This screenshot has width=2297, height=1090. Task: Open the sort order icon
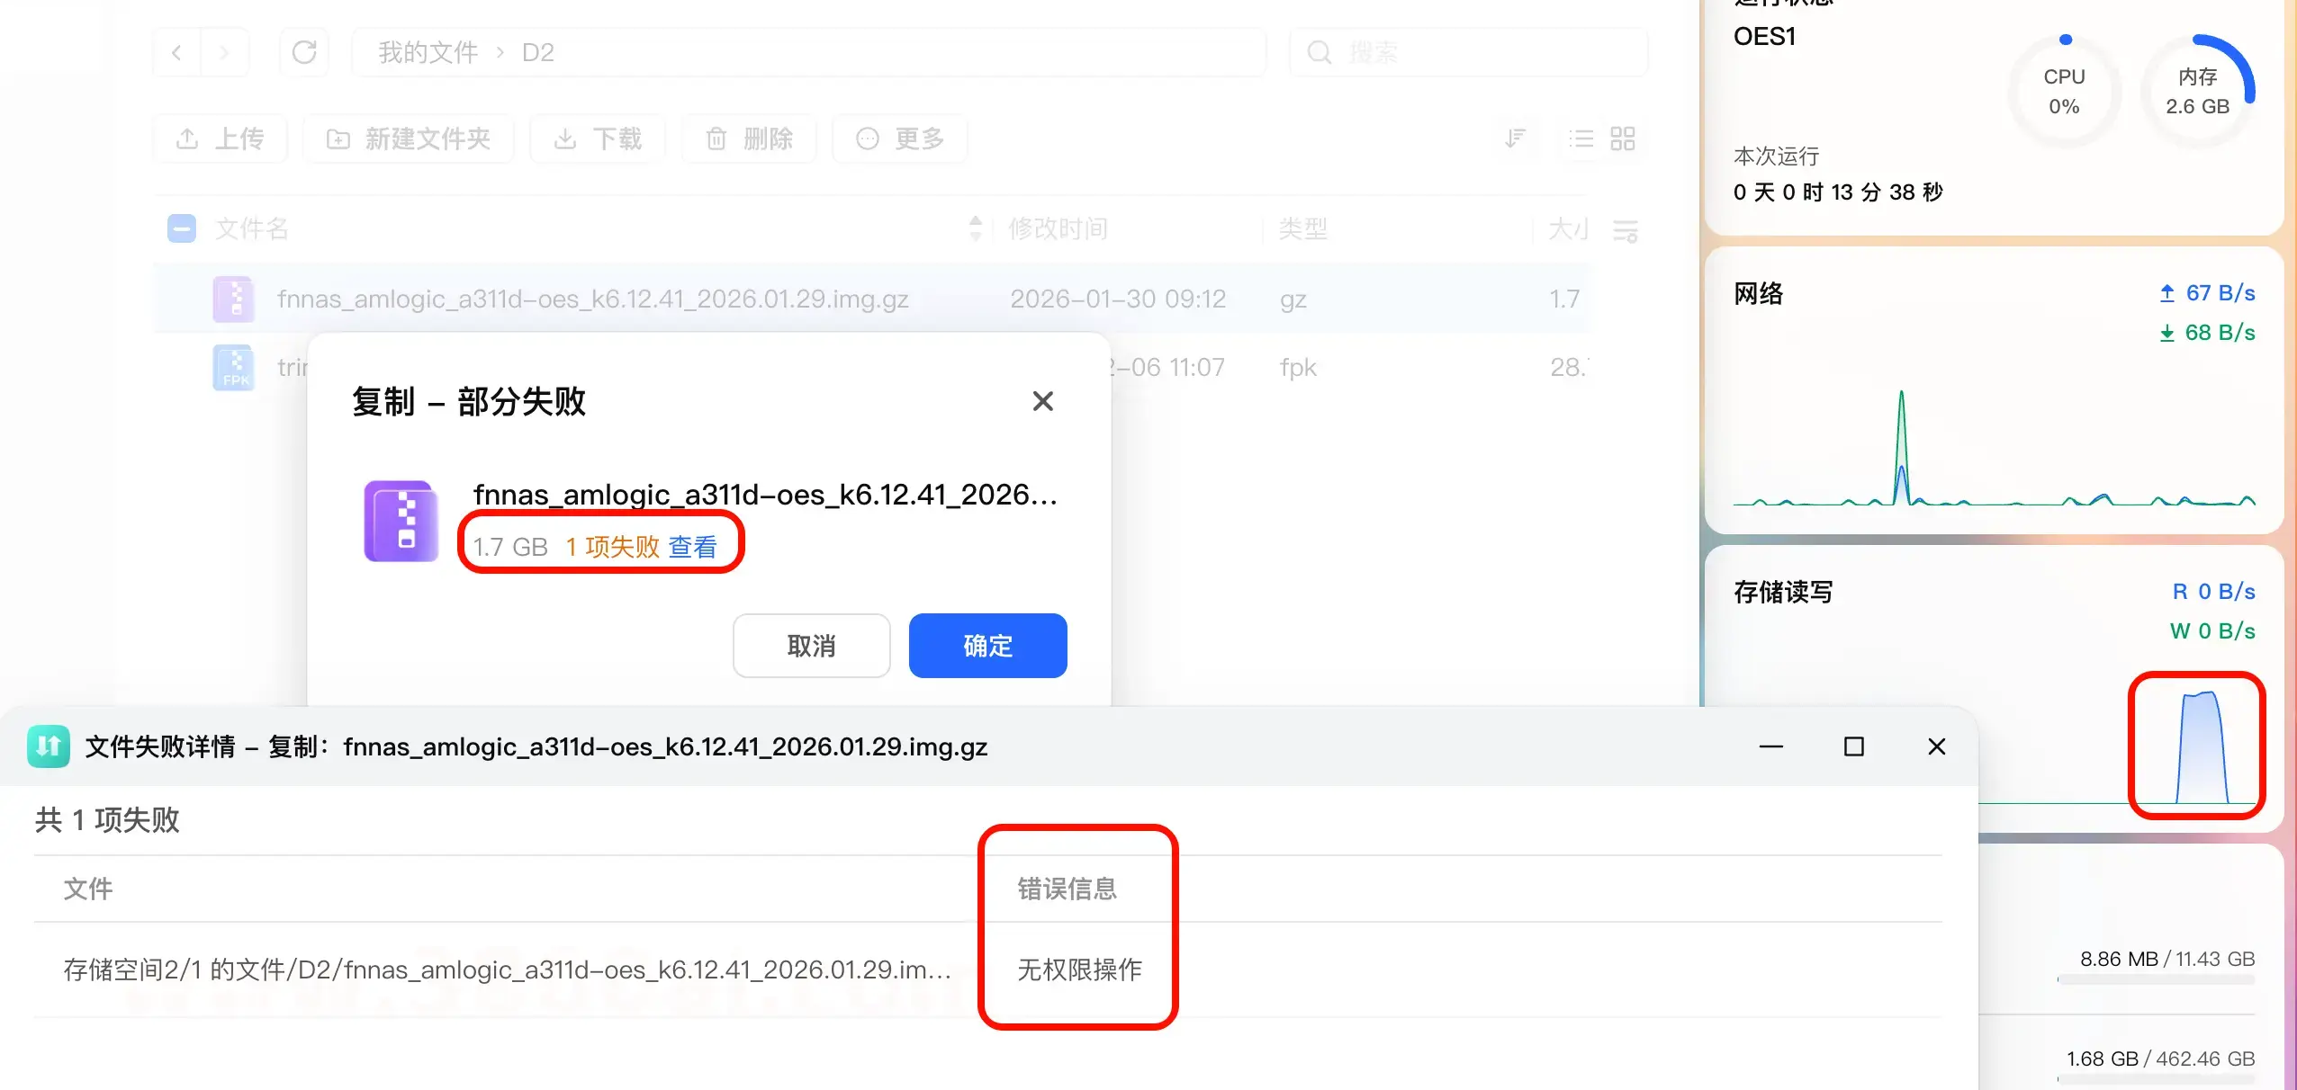(x=1516, y=138)
